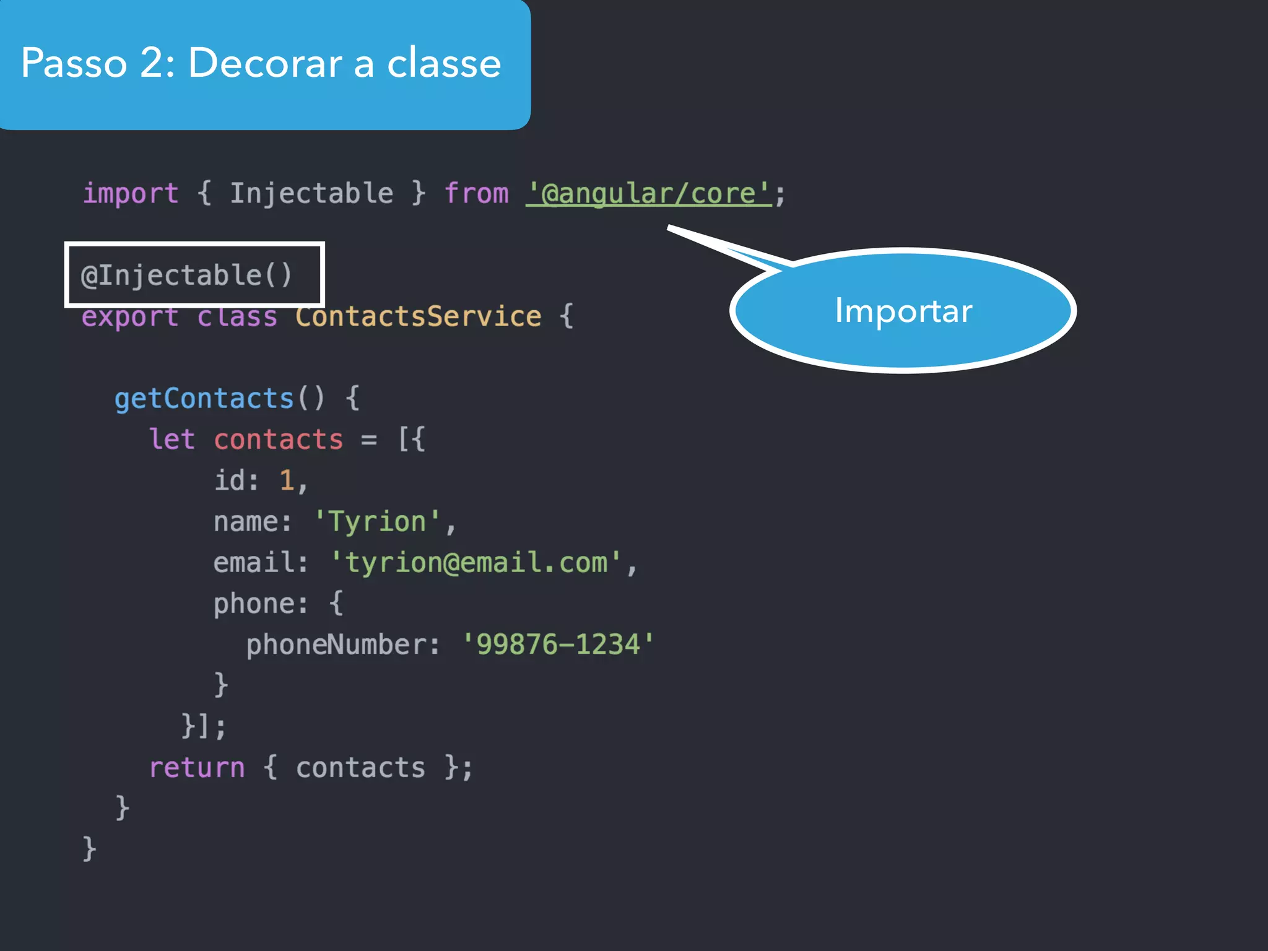
Task: Click the from keyword
Action: coord(476,194)
